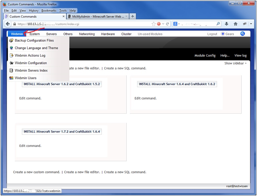
Task: Expand Show sidebar link
Action: point(235,63)
